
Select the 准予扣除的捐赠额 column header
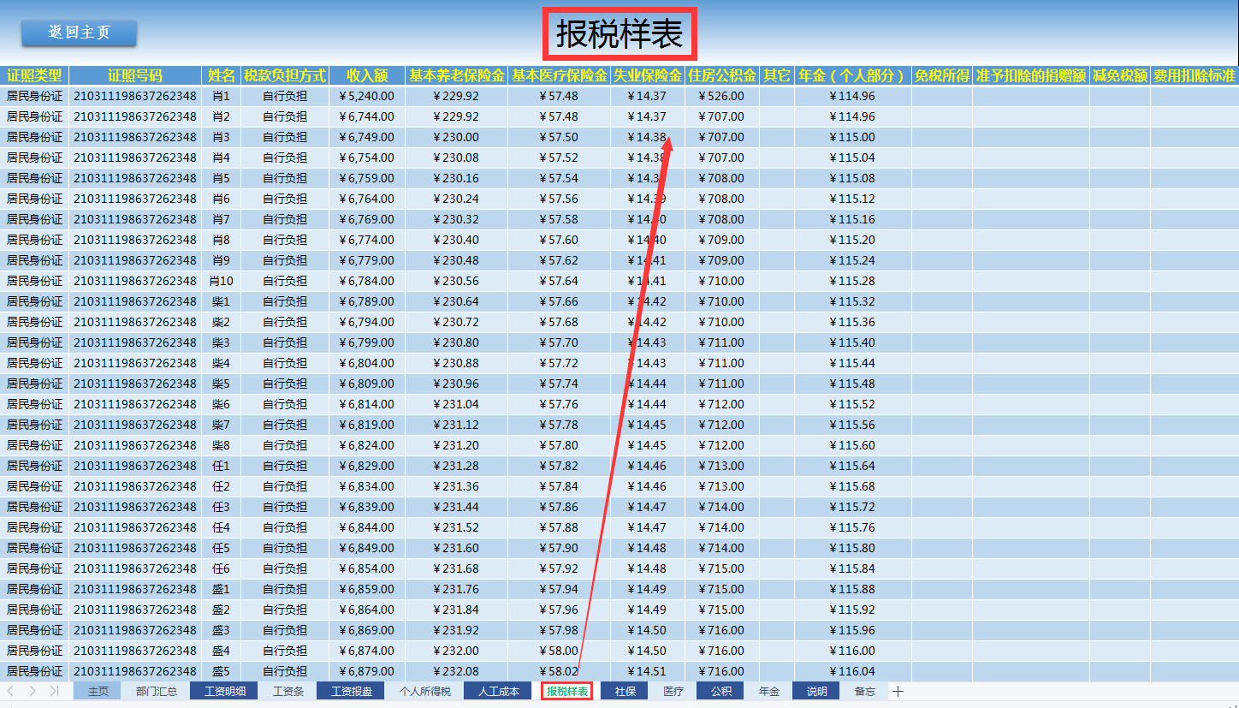point(1030,75)
